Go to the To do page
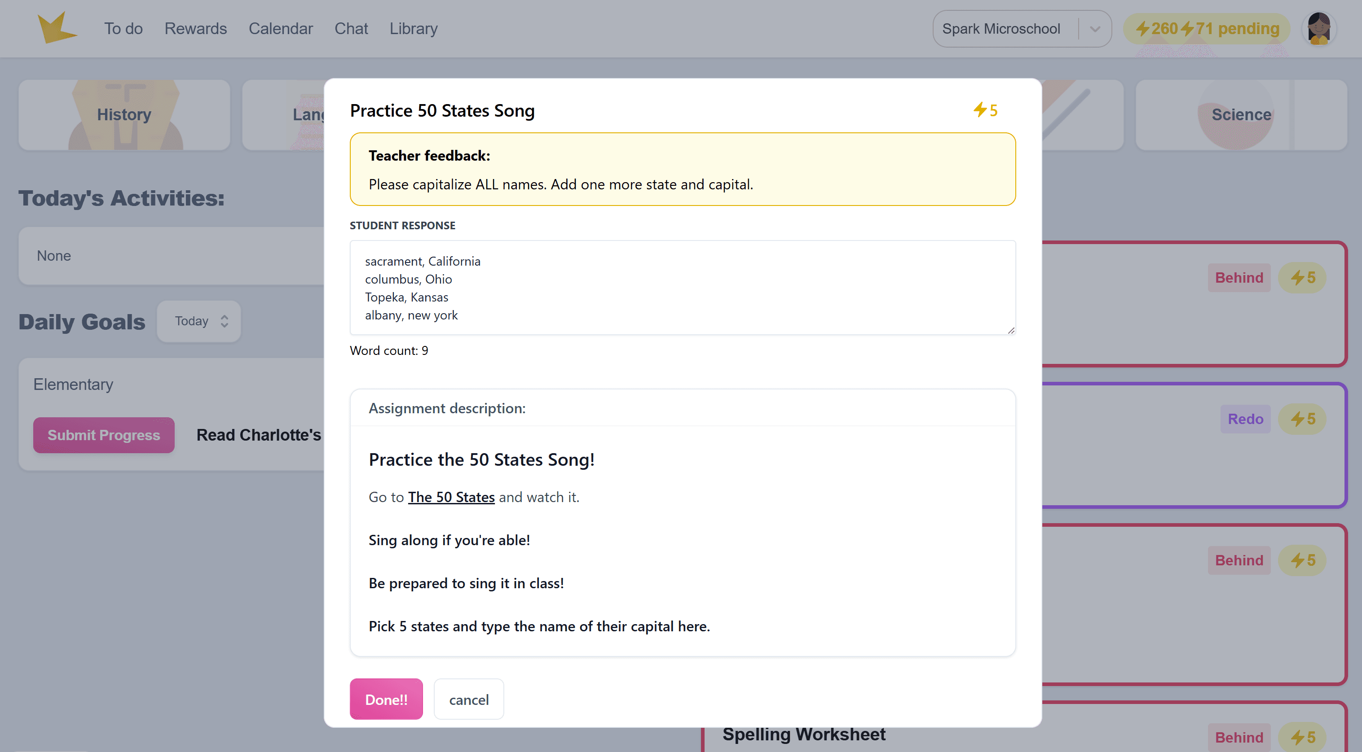The image size is (1362, 752). (123, 29)
